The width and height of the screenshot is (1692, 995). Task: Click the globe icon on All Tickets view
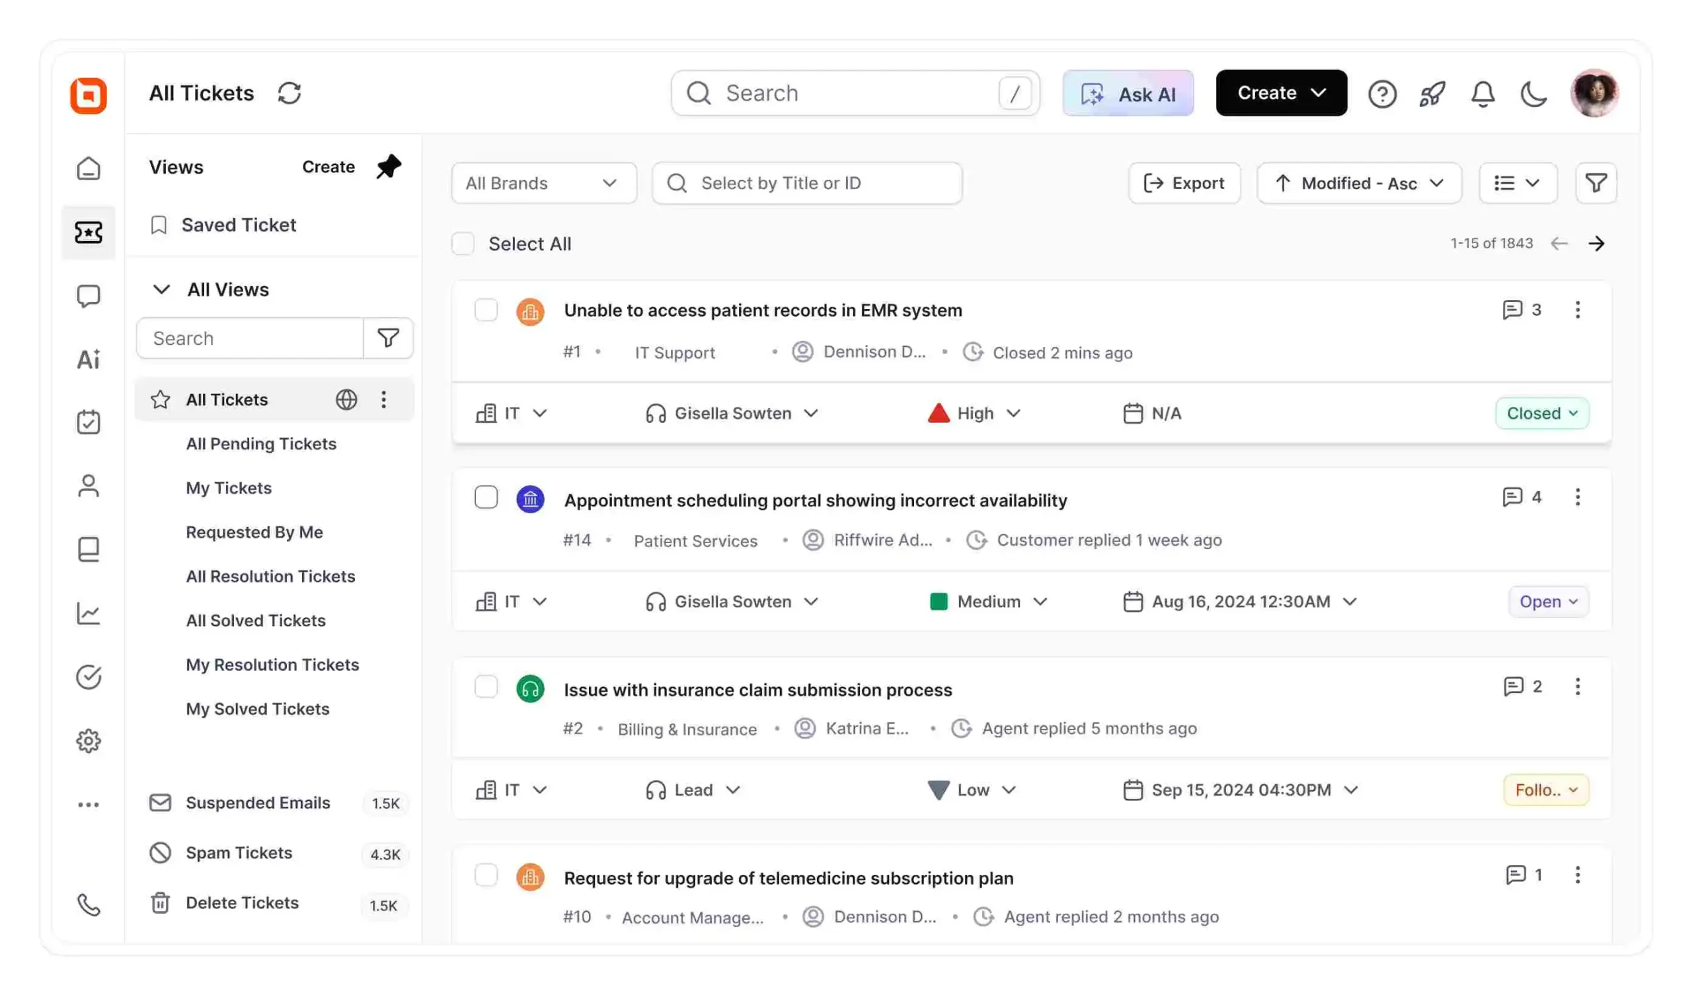tap(346, 400)
